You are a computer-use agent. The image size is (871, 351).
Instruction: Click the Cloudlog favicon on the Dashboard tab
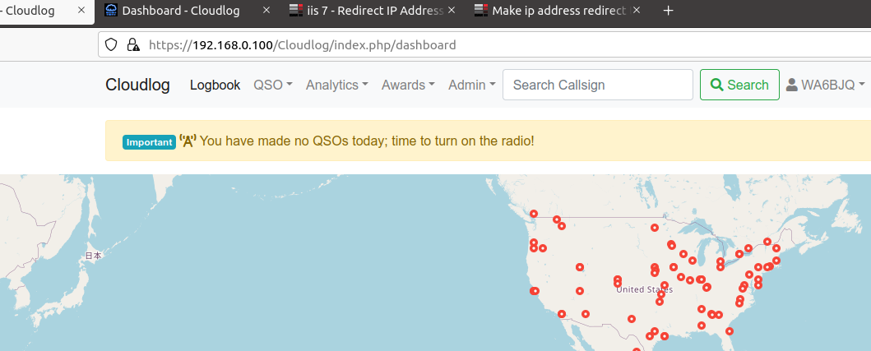tap(111, 10)
